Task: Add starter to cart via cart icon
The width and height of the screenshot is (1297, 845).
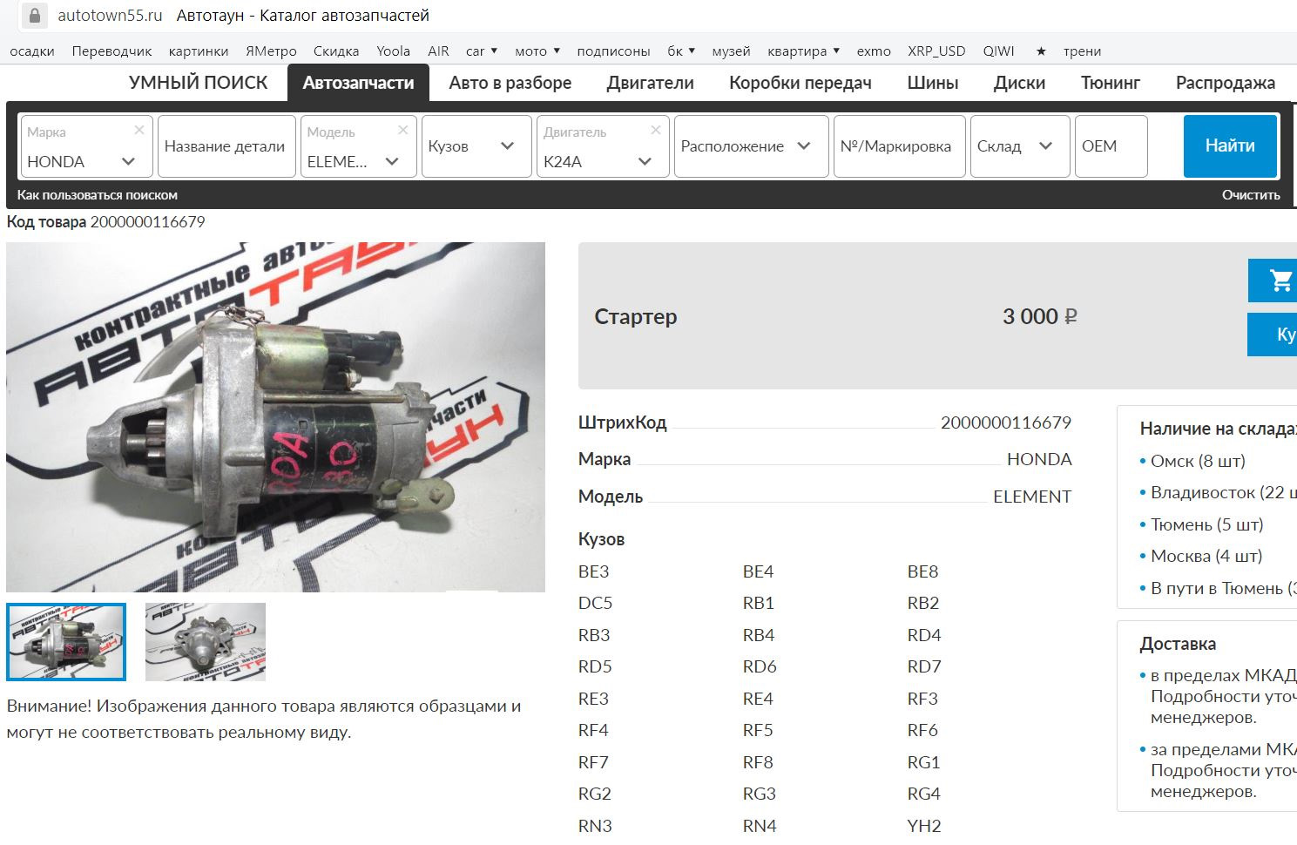Action: click(1279, 281)
